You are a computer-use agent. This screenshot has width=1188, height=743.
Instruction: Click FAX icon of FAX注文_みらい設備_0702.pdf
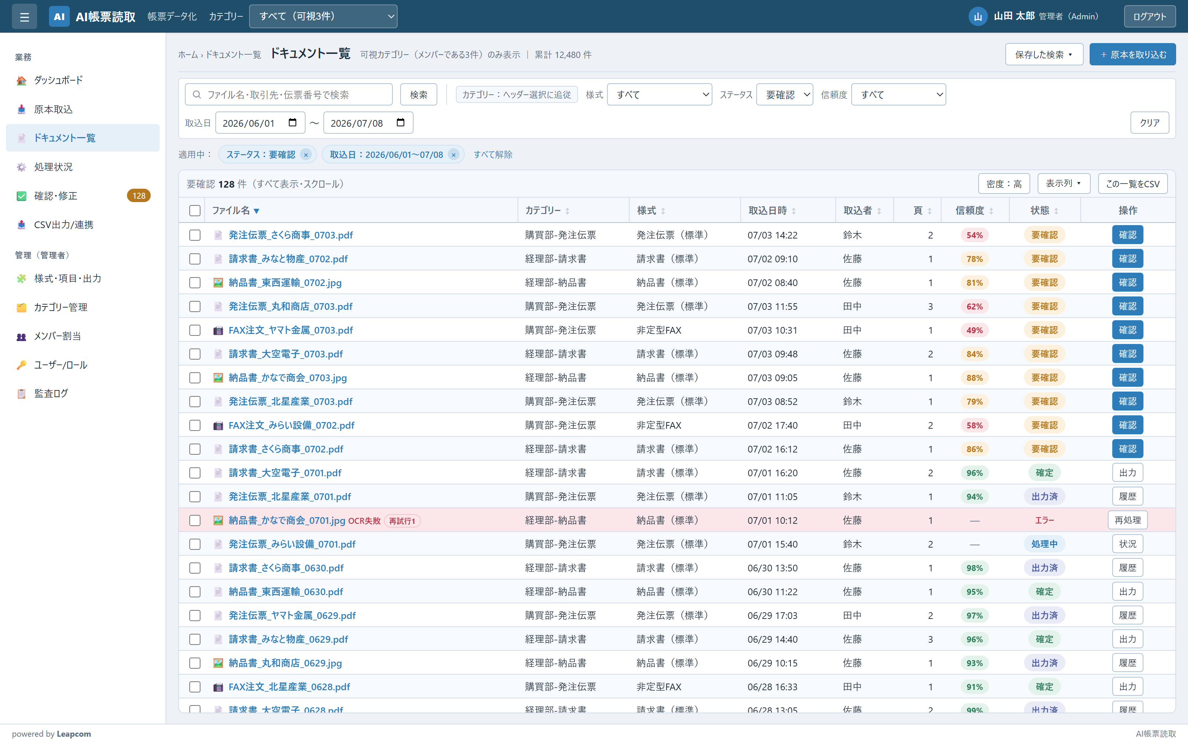click(218, 426)
